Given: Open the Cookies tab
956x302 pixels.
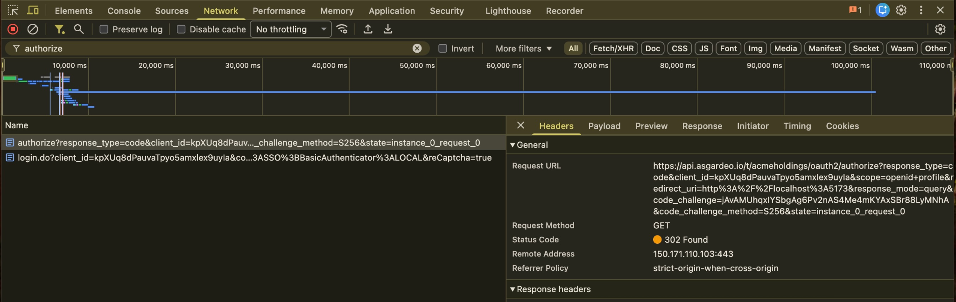Looking at the screenshot, I should [843, 126].
